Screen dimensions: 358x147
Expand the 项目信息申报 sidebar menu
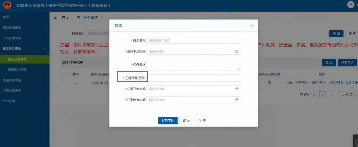click(25, 28)
